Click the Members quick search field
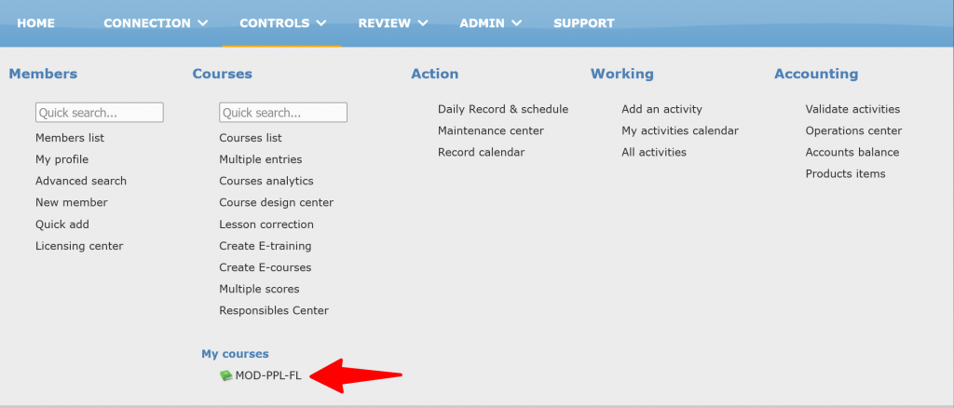Screen dimensions: 954x408 tap(100, 113)
